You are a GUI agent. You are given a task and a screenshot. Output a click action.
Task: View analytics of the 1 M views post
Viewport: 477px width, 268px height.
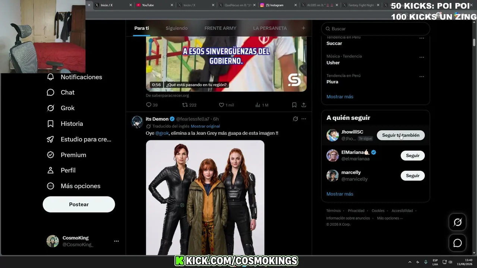click(x=262, y=105)
